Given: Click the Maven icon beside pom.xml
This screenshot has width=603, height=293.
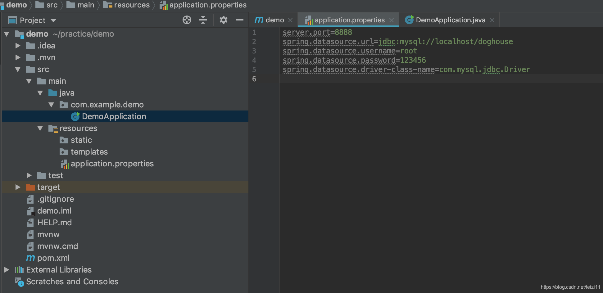Looking at the screenshot, I should point(30,258).
